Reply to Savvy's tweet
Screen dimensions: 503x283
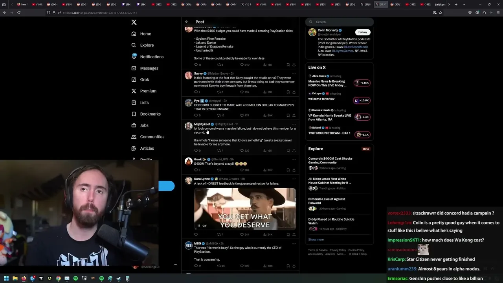click(x=196, y=92)
